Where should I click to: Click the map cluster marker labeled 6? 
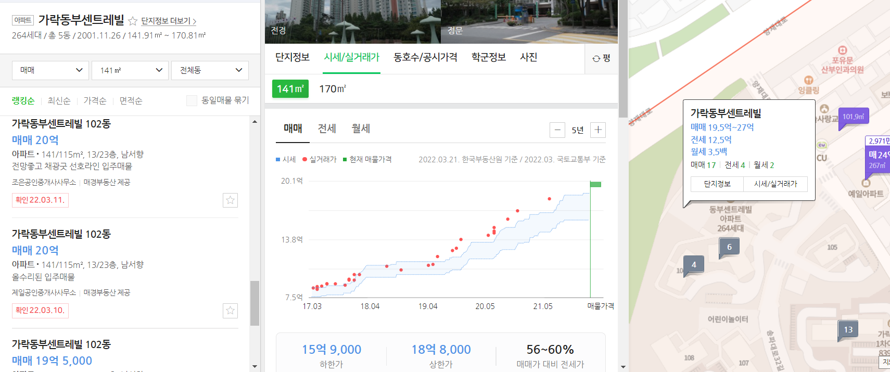(x=729, y=247)
